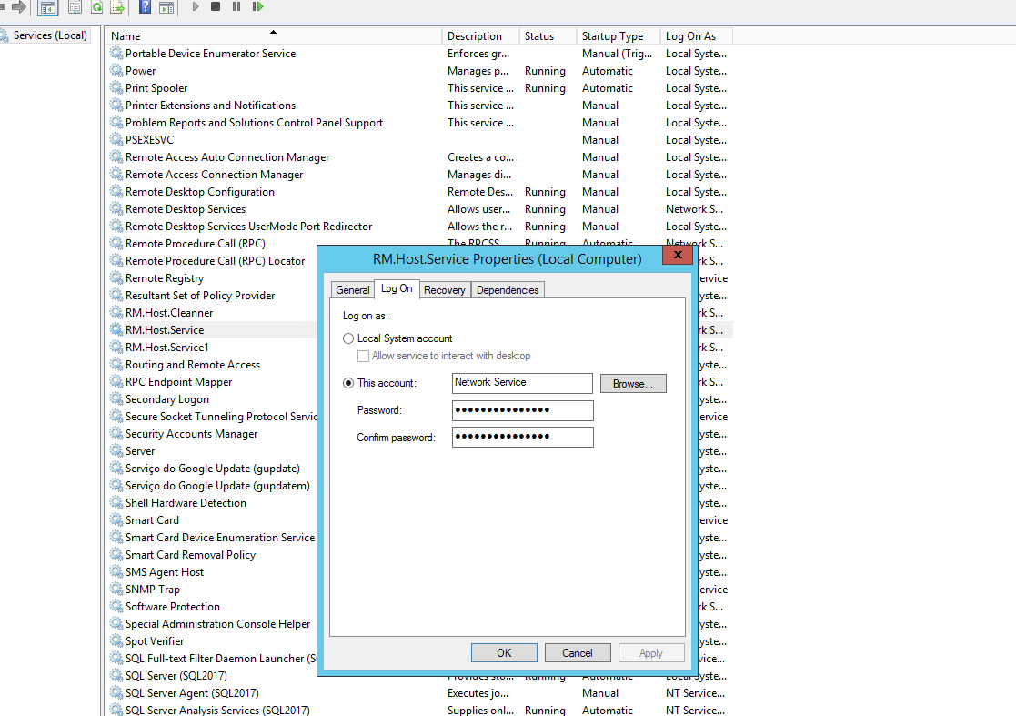Sort by the Status column header

click(x=548, y=35)
